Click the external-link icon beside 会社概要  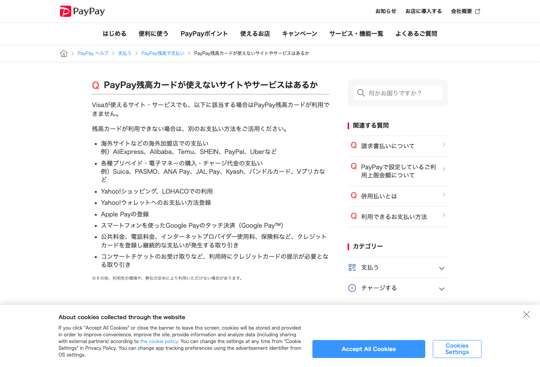point(477,11)
